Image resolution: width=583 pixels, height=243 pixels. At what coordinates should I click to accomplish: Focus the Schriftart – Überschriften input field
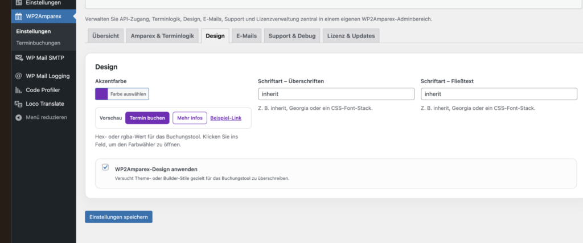coord(336,94)
